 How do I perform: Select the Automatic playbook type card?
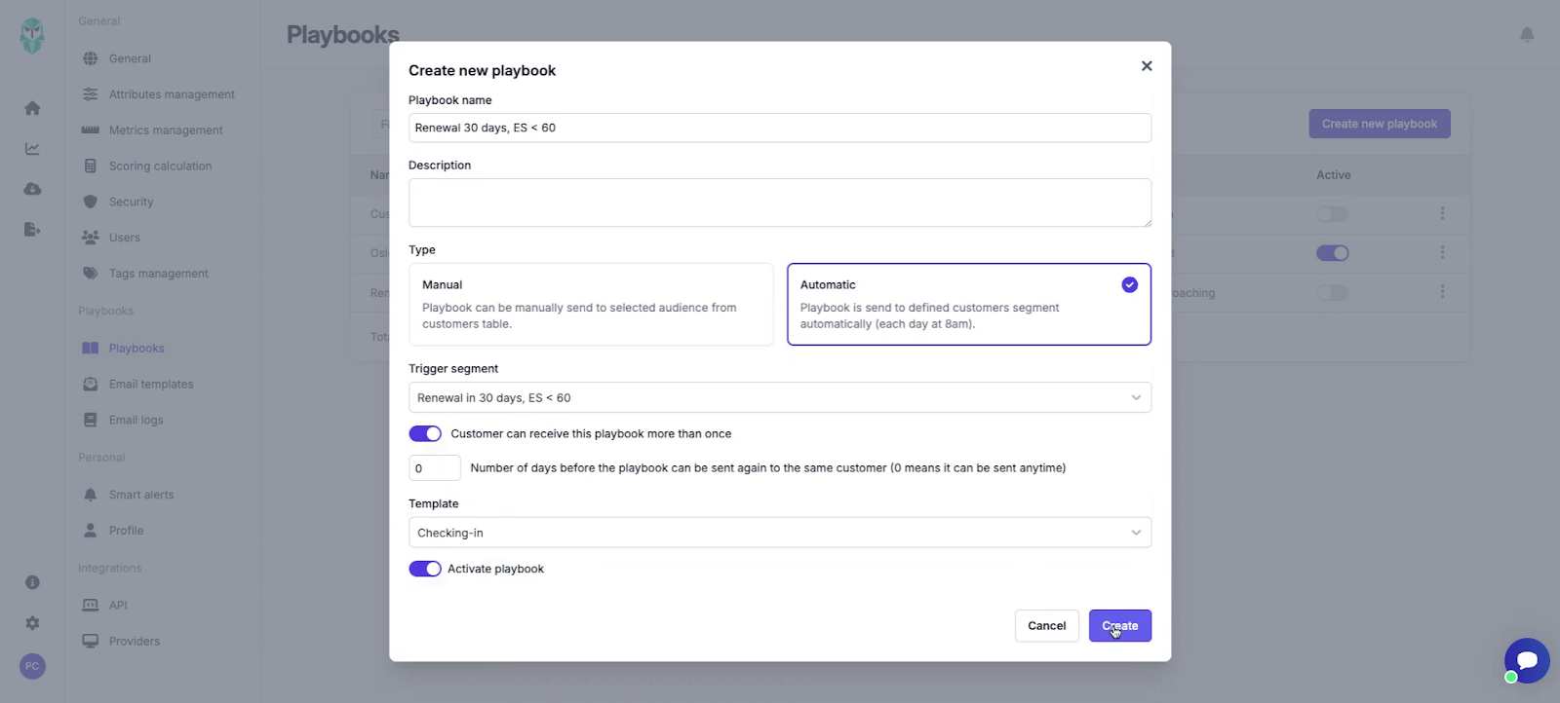tap(968, 304)
